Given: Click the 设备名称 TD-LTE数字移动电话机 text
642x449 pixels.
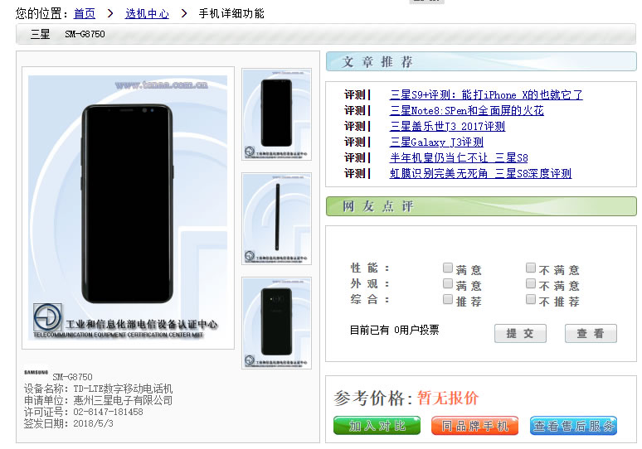Looking at the screenshot, I should 98,389.
